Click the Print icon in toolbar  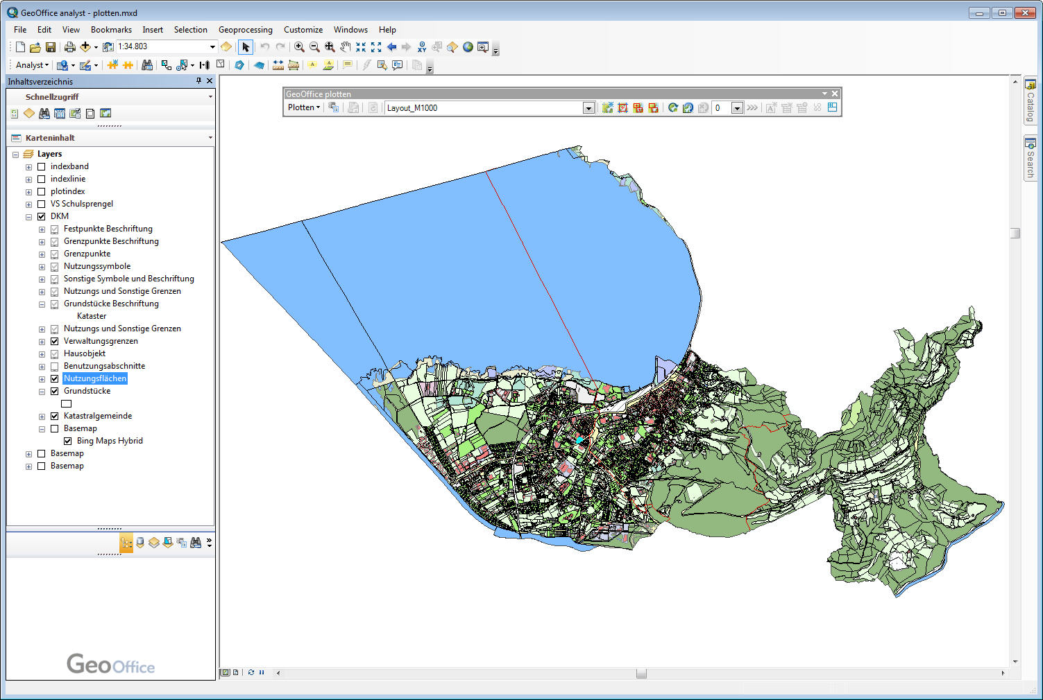click(69, 47)
